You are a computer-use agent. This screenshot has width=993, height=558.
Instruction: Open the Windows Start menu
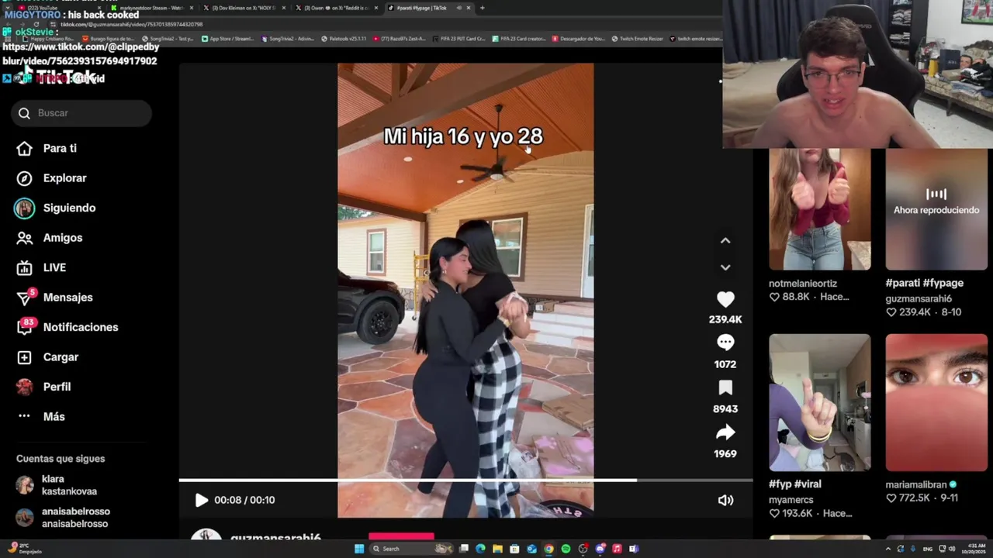(x=359, y=549)
